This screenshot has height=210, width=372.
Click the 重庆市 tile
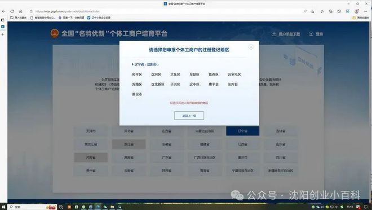[x=243, y=158]
